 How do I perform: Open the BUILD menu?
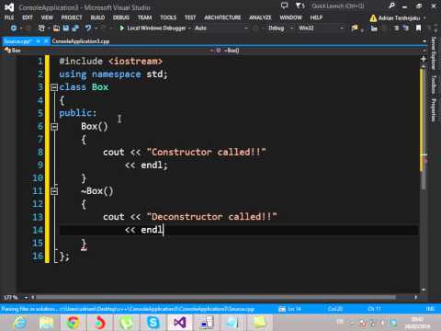coord(97,17)
